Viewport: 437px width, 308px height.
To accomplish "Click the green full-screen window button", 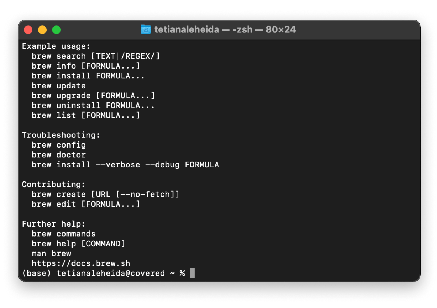I will tap(56, 30).
